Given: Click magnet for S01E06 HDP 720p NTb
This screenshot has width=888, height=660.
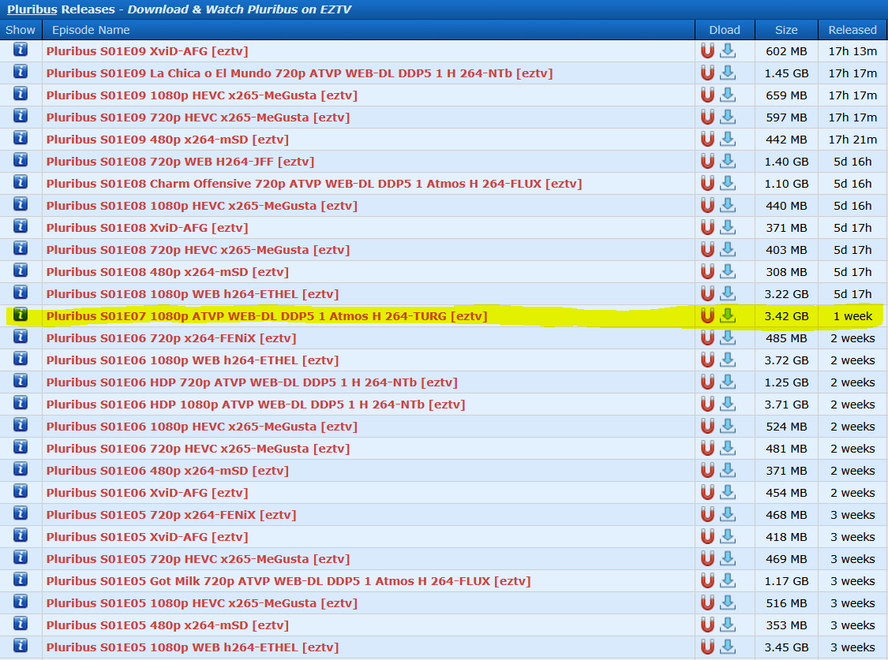Looking at the screenshot, I should click(x=707, y=382).
